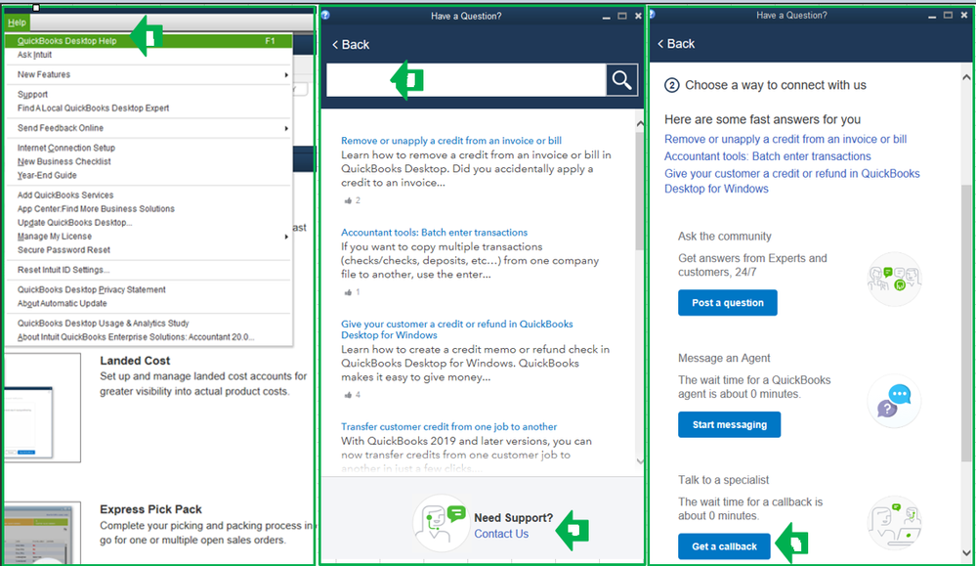Choose Update QuickBooks Desktop
This screenshot has width=976, height=566.
[74, 223]
